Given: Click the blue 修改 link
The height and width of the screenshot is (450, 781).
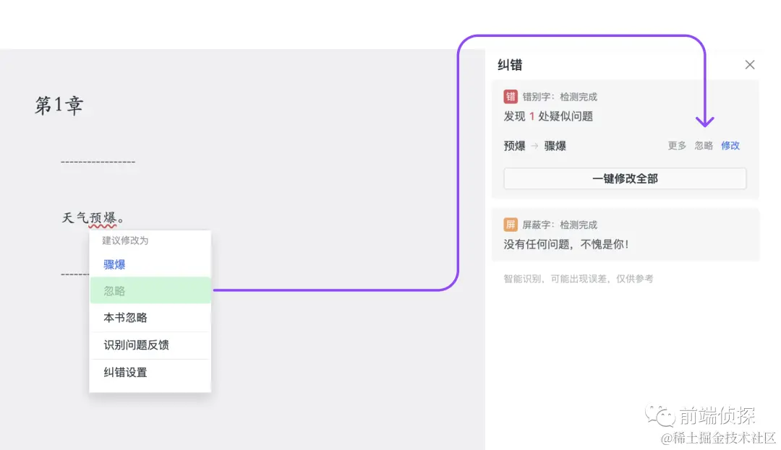Looking at the screenshot, I should tap(730, 145).
